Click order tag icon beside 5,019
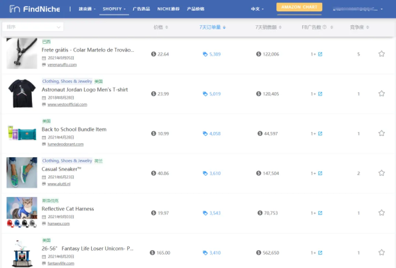The width and height of the screenshot is (396, 268). pos(205,94)
